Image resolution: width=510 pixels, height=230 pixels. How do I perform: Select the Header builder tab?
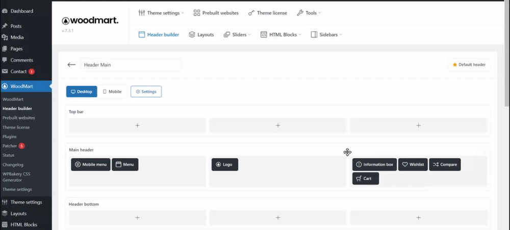coord(159,35)
